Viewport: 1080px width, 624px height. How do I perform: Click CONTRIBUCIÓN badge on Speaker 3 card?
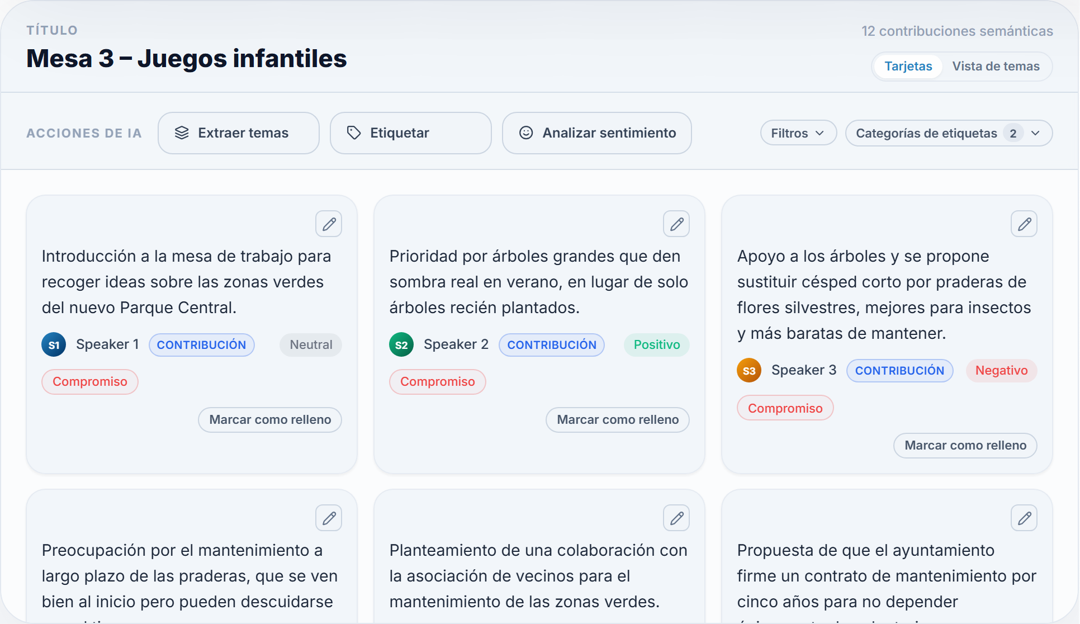(900, 371)
